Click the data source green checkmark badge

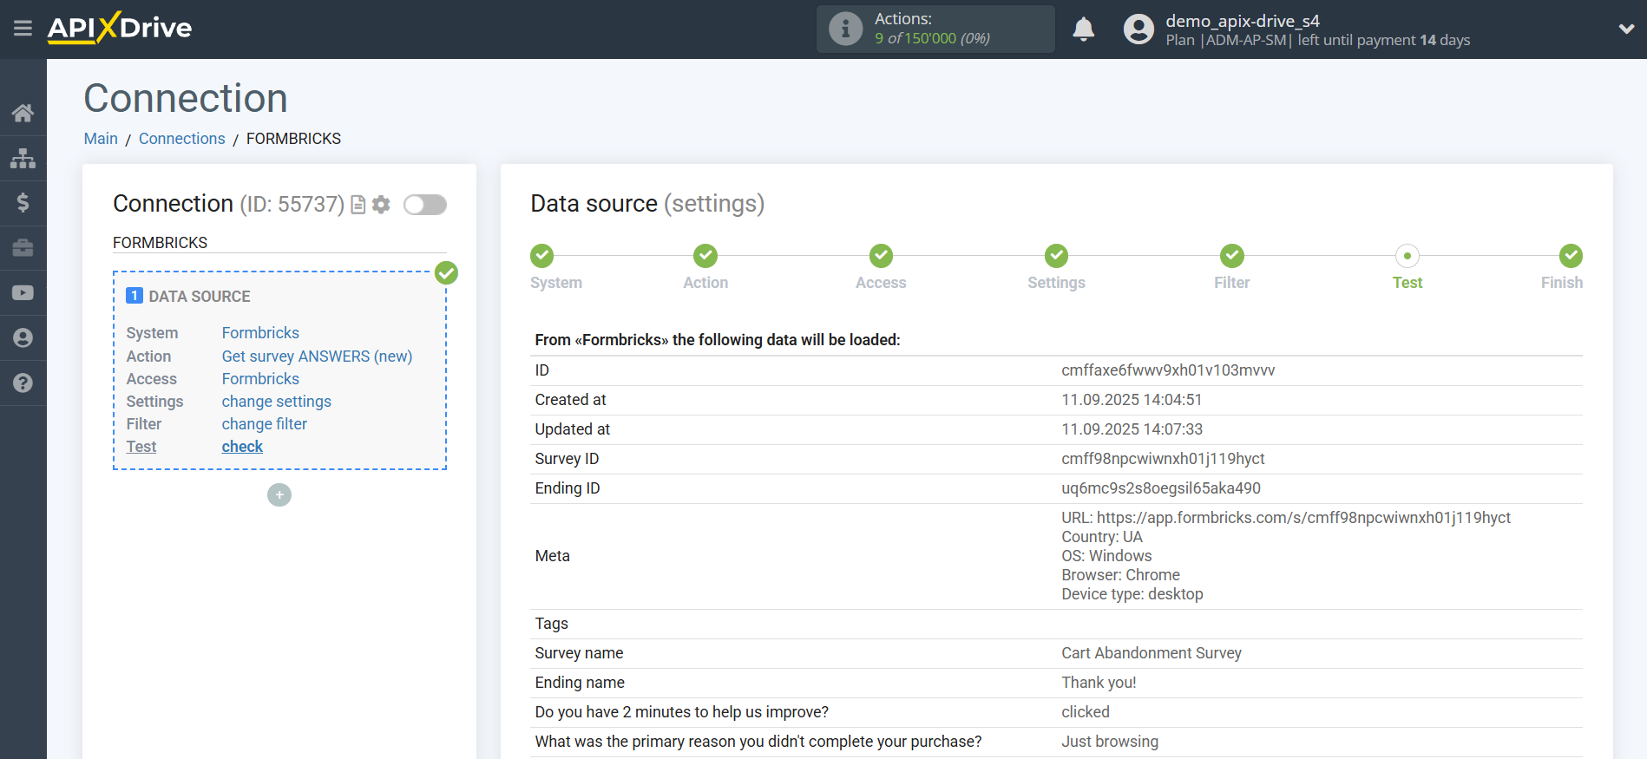click(446, 273)
